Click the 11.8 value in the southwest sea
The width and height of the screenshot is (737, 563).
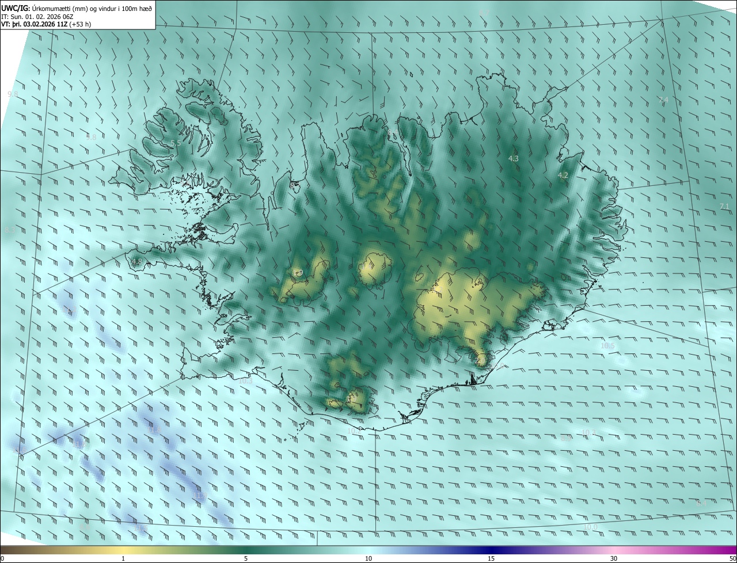[x=154, y=429]
